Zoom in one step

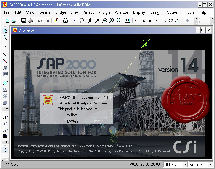tap(111, 21)
